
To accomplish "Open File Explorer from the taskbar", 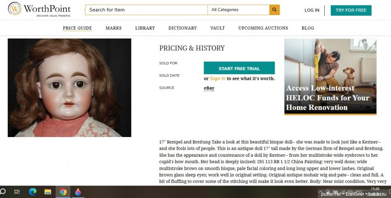I will point(47,192).
